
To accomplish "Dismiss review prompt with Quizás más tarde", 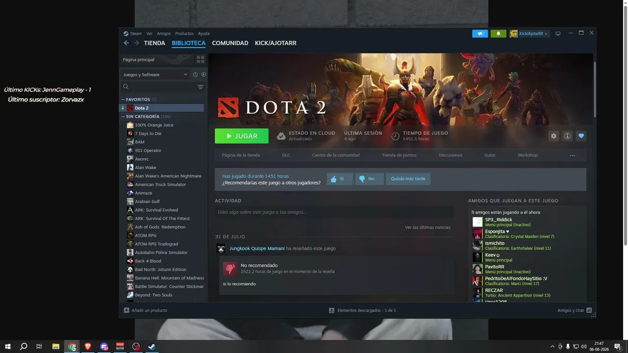I will pos(408,179).
